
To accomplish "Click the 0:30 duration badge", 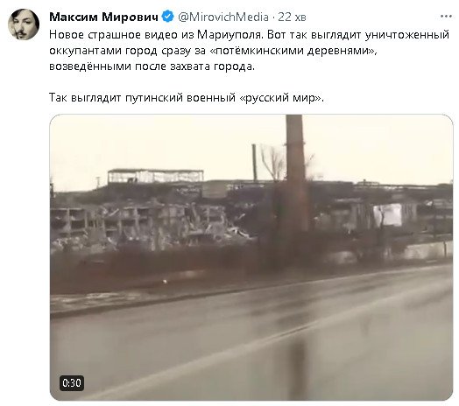I will coord(72,383).
